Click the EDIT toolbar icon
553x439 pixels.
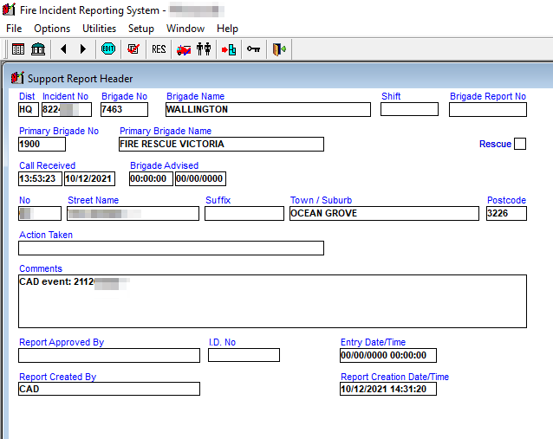[x=108, y=49]
